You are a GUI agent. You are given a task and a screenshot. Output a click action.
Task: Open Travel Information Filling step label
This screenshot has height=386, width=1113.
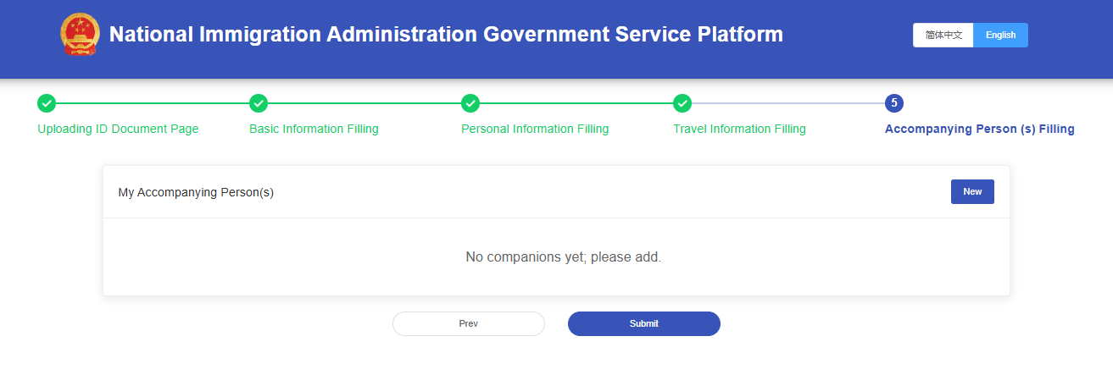coord(739,130)
